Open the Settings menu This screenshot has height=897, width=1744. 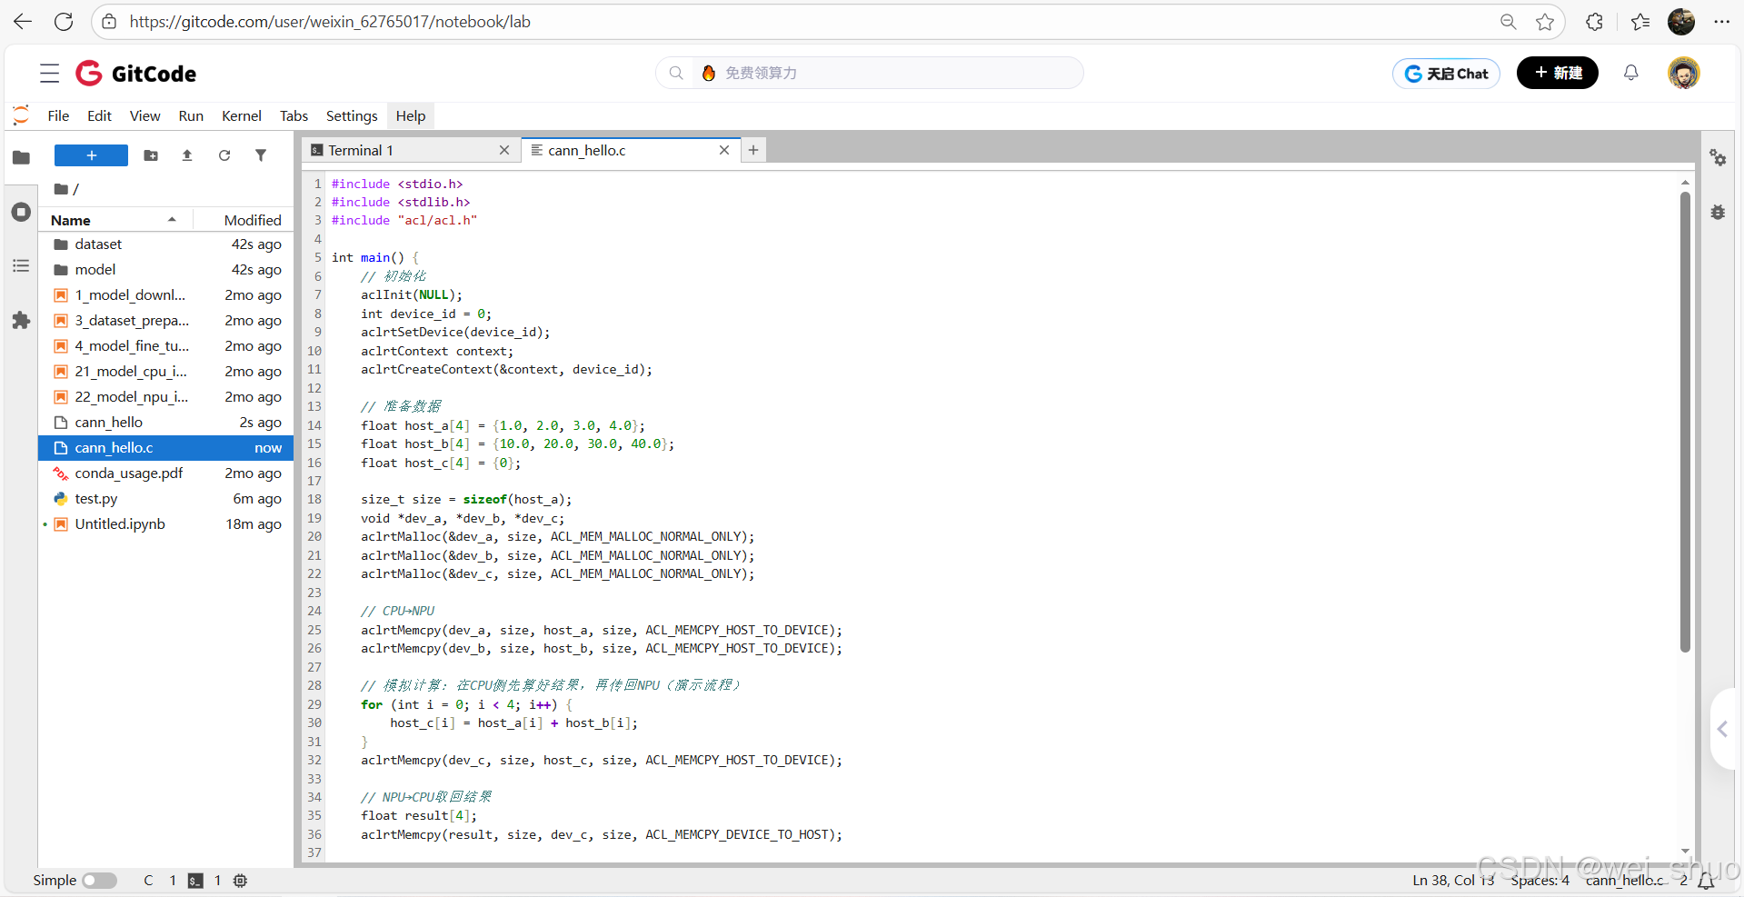[352, 115]
